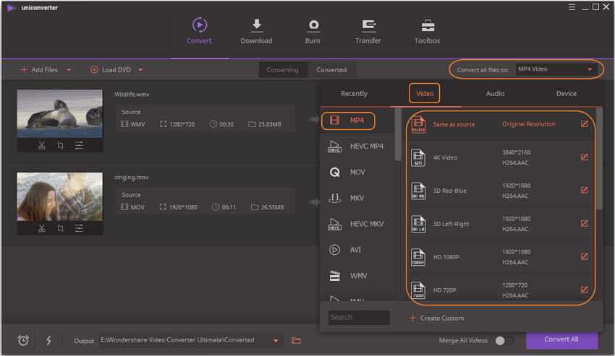Click the format Search field
Image resolution: width=615 pixels, height=356 pixels.
pos(358,317)
